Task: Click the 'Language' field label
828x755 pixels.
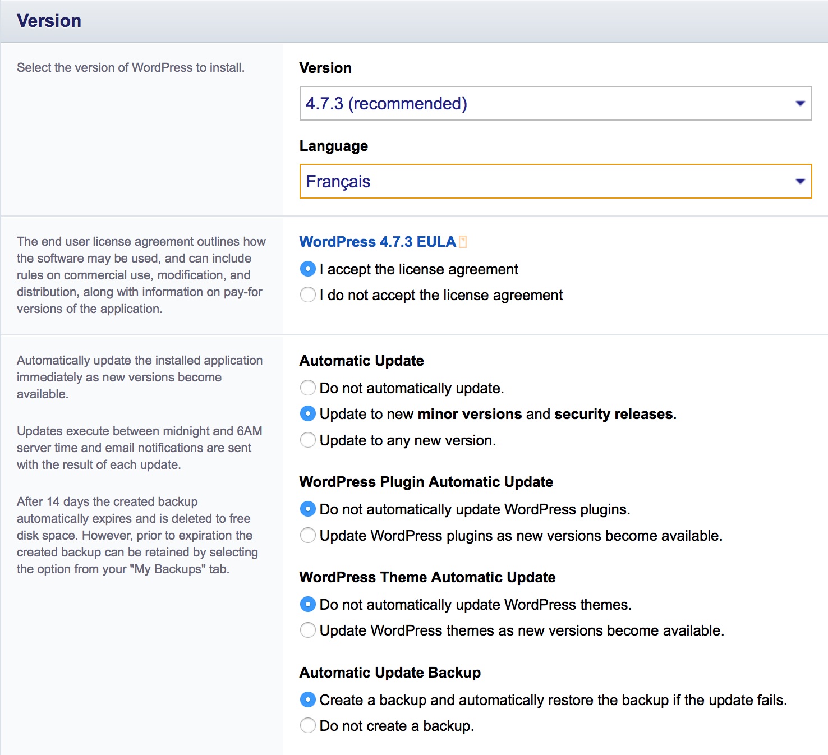Action: point(334,146)
